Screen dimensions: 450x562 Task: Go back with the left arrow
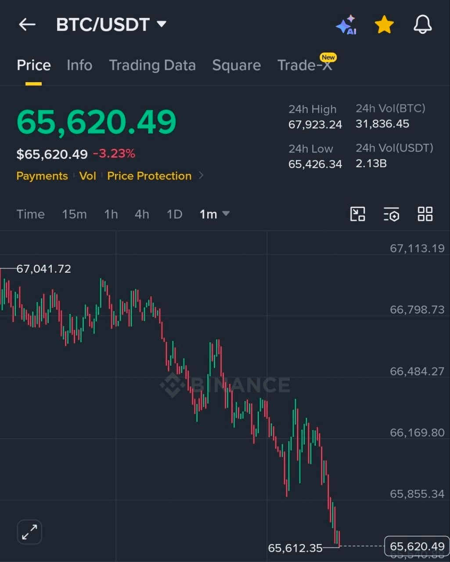click(x=27, y=25)
